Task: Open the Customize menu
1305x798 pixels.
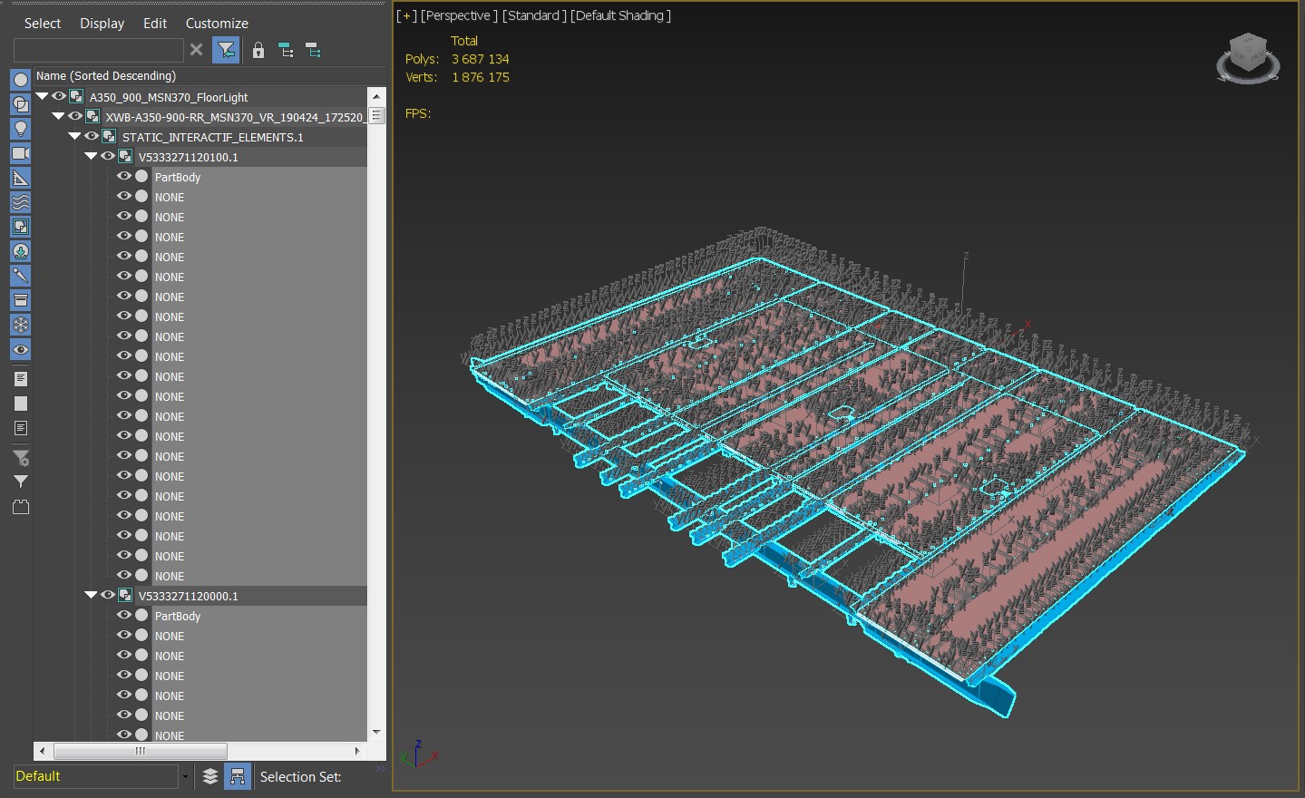Action: point(217,24)
